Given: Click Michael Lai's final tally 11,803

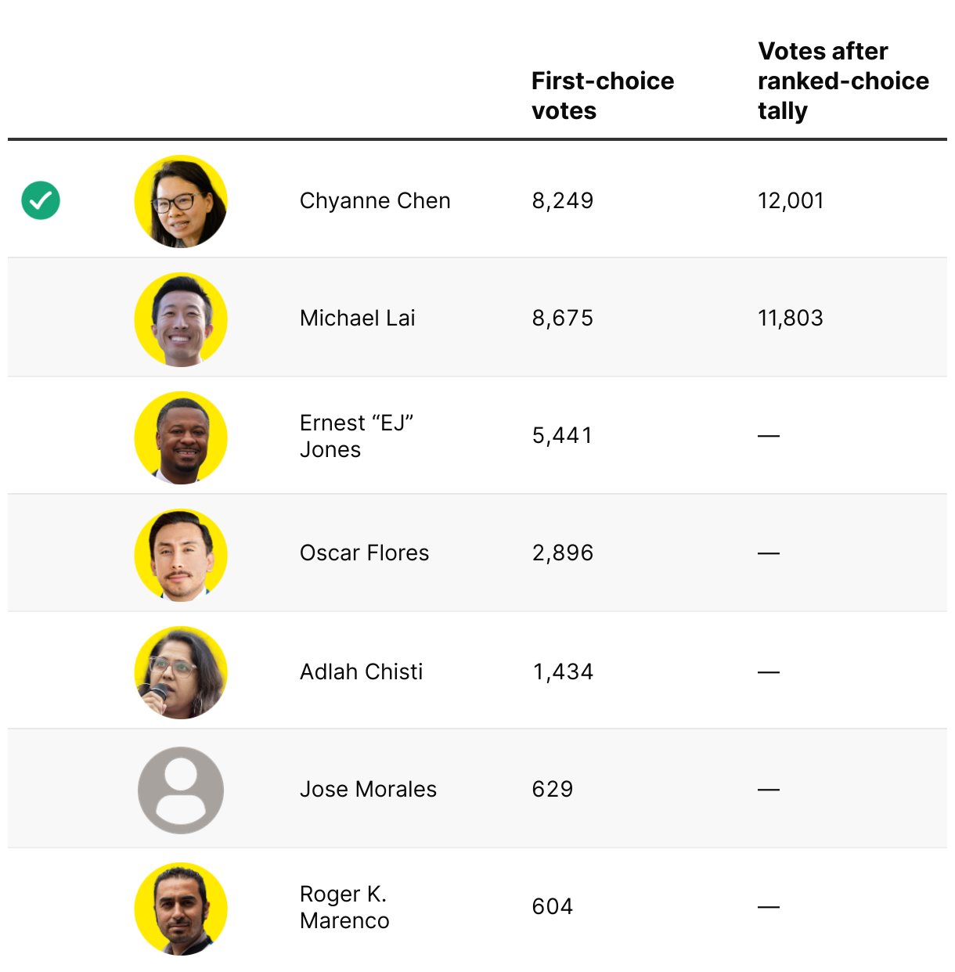Looking at the screenshot, I should 791,319.
